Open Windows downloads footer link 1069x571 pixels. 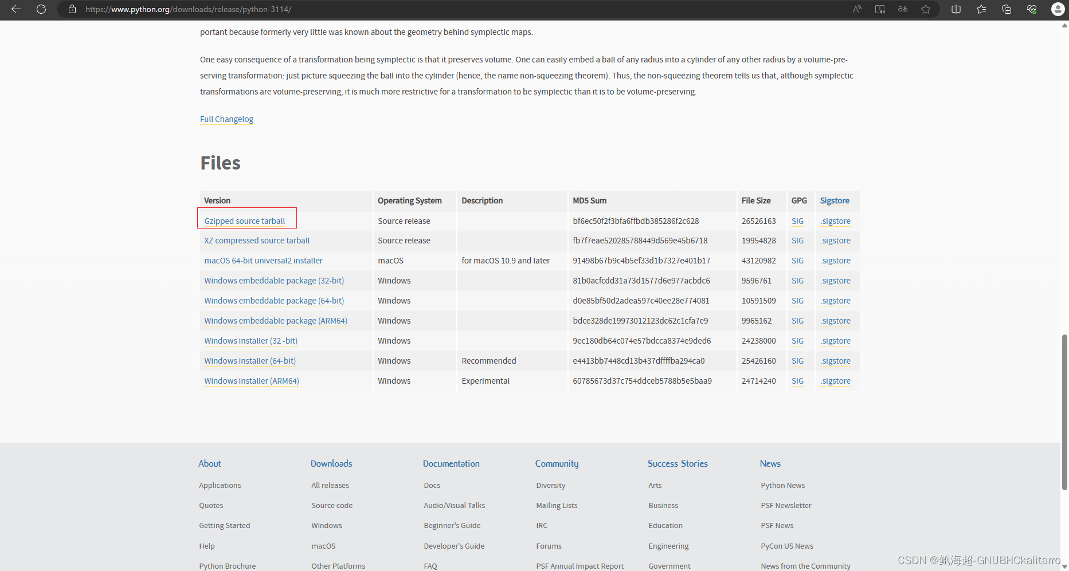point(327,525)
